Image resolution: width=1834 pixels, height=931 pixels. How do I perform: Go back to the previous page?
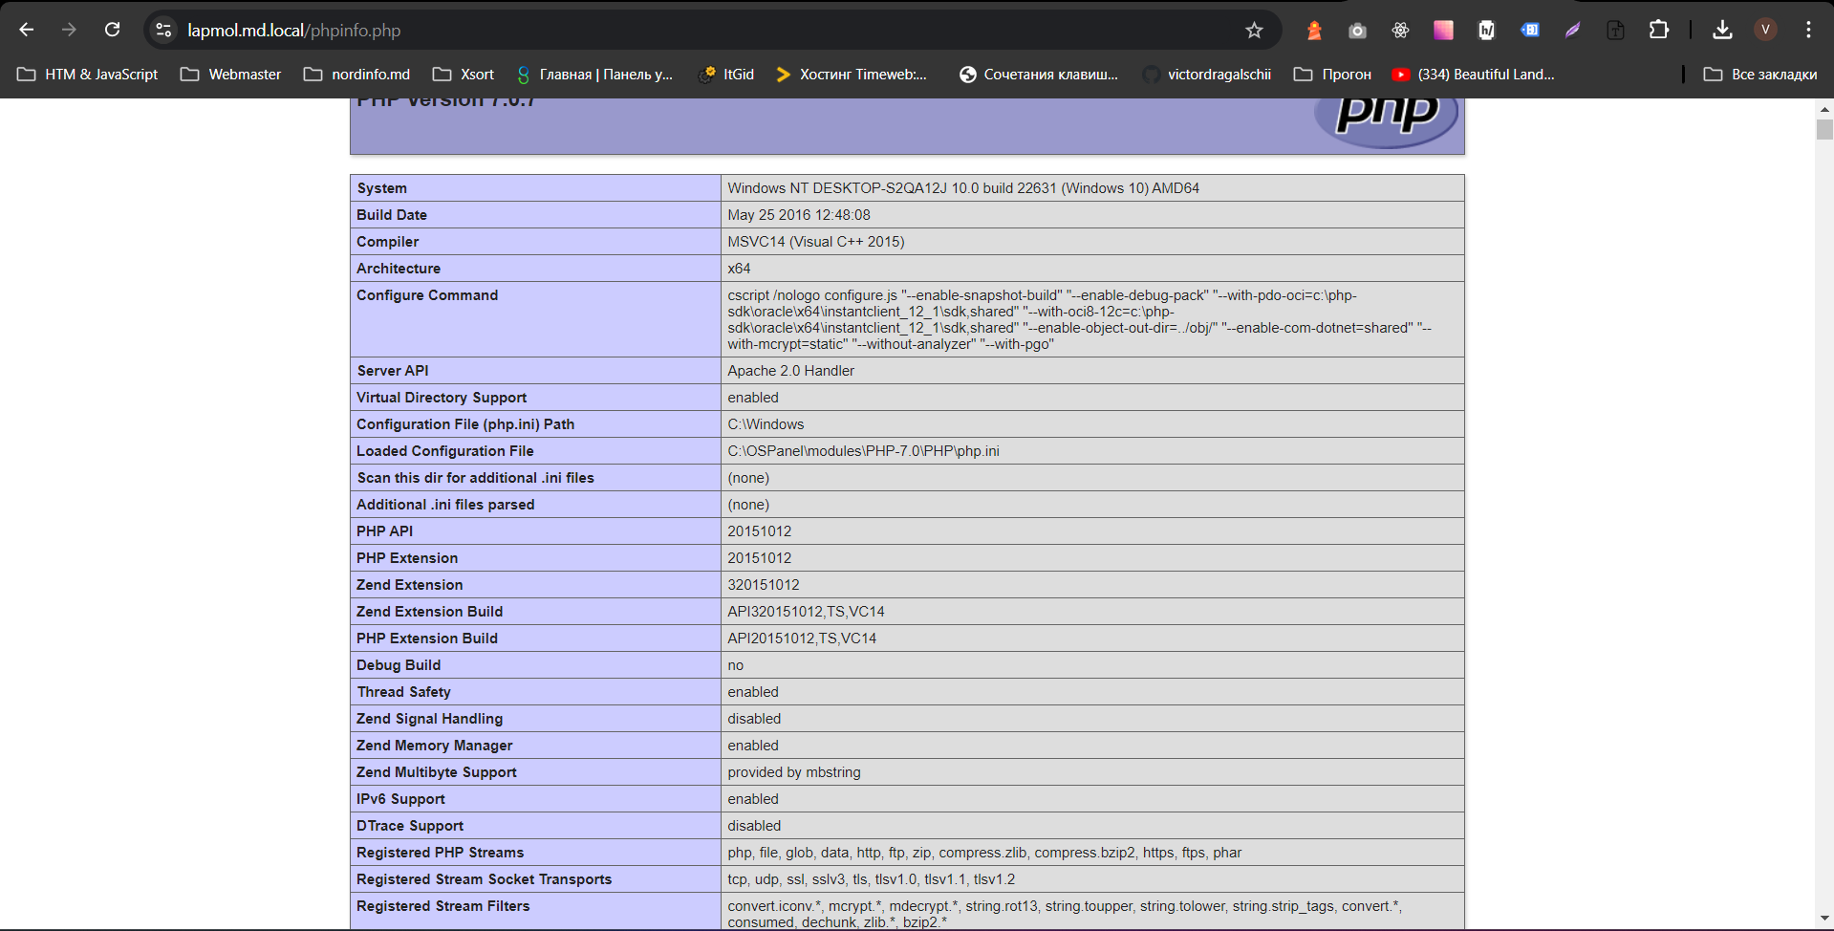point(27,30)
